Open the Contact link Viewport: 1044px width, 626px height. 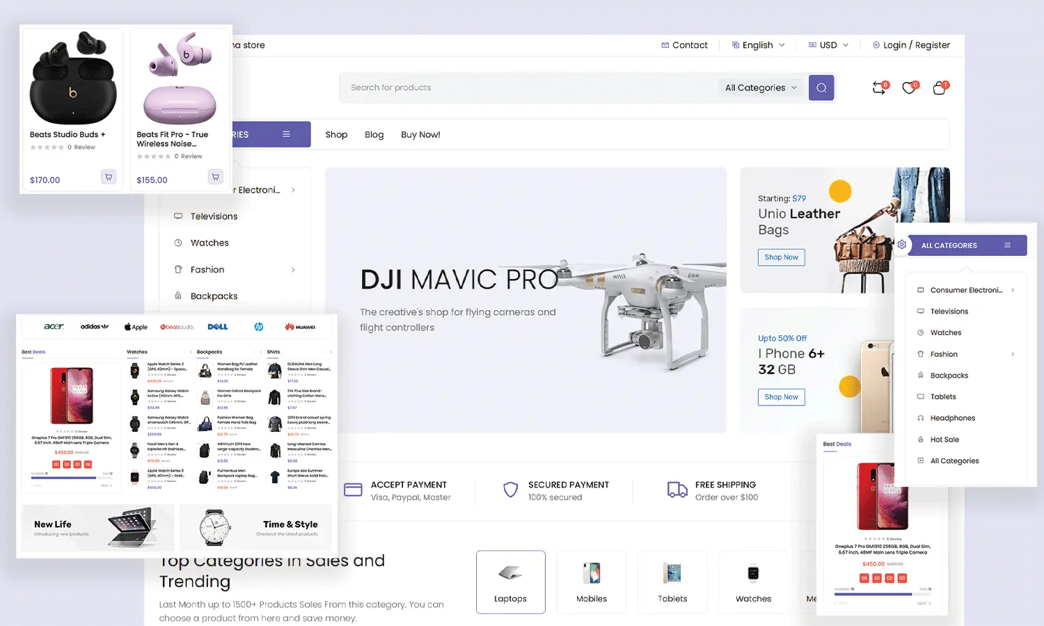(x=684, y=45)
